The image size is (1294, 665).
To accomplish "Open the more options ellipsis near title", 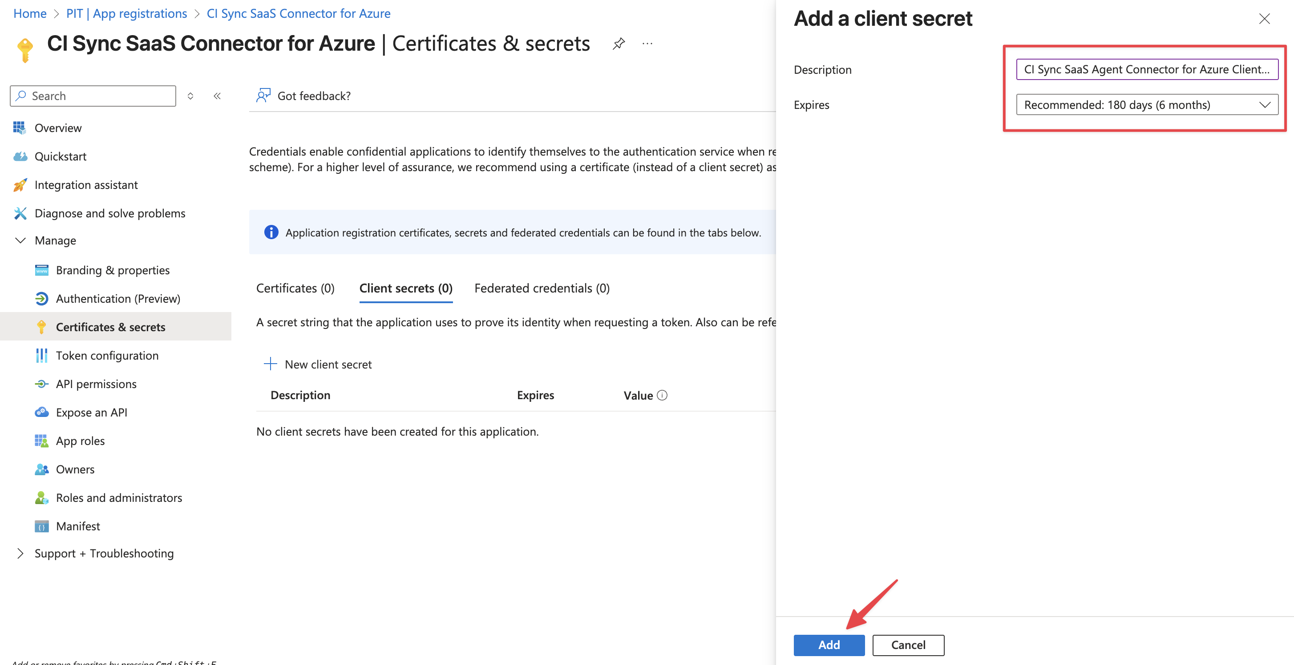I will pyautogui.click(x=647, y=44).
